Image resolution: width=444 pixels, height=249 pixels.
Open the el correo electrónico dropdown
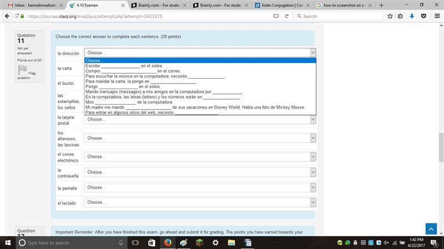point(200,157)
